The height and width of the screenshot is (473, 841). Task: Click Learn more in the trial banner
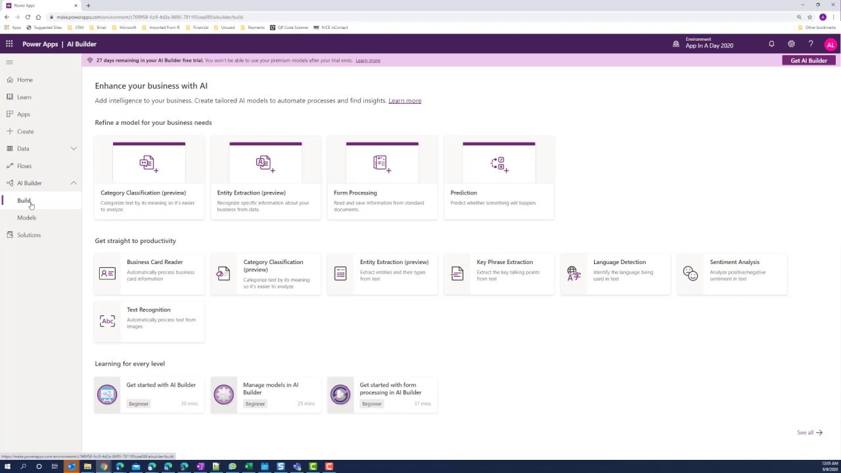pos(368,60)
